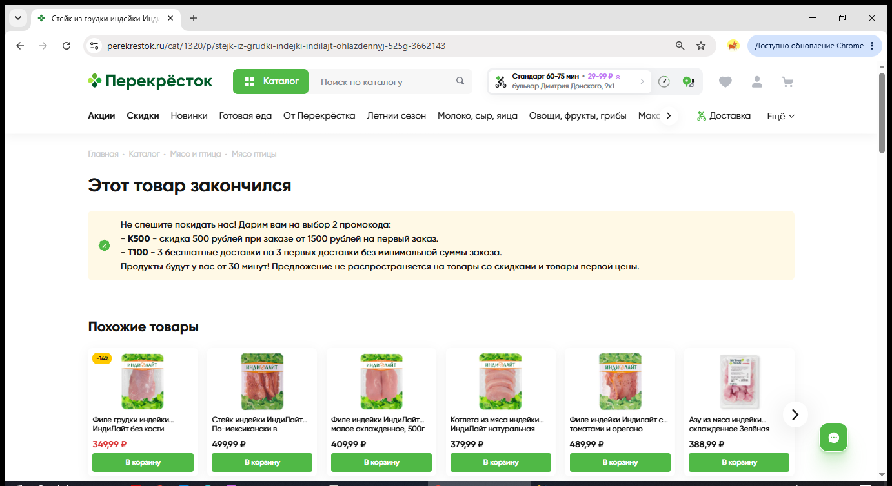
Task: Open the Стандарт 60-75 мин delivery address selector
Action: [569, 81]
